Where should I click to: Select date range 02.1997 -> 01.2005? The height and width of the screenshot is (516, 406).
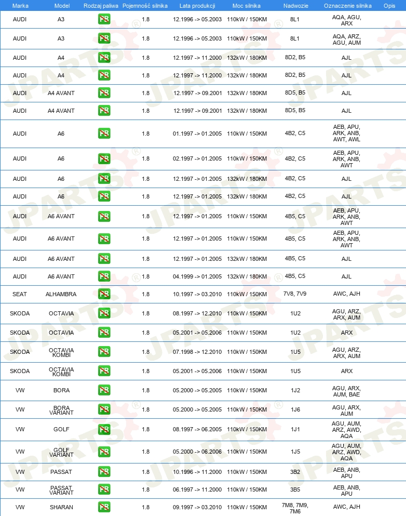(x=197, y=158)
